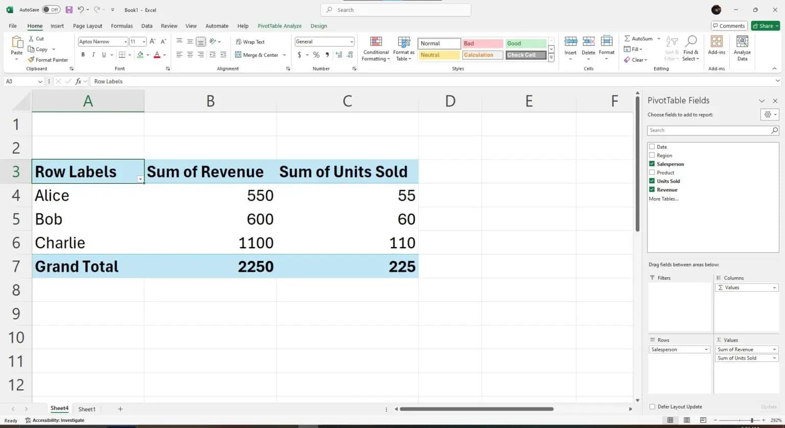Click the title bar Search box
The image size is (785, 428).
pyautogui.click(x=396, y=10)
